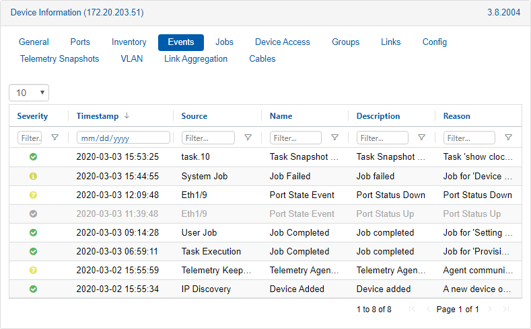Screen dimensions: 531x329
Task: Click the Reason column filter funnel icon
Action: tap(508, 138)
